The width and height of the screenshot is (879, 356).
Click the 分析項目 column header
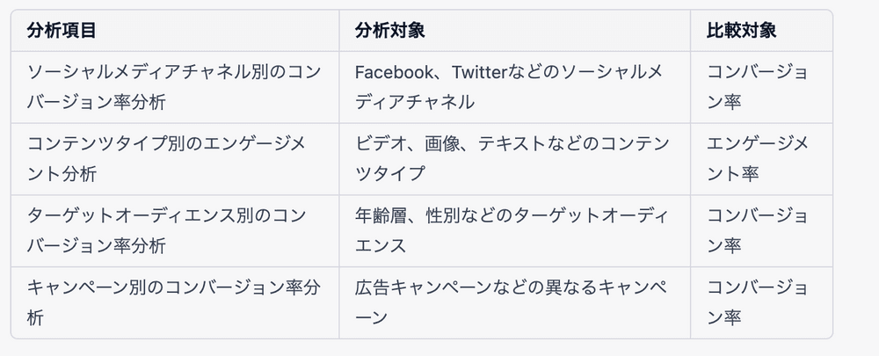point(62,31)
